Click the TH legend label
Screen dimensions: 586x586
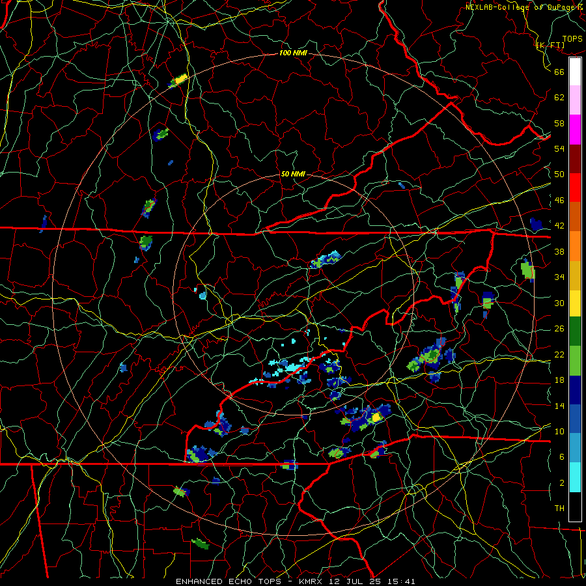pyautogui.click(x=559, y=509)
